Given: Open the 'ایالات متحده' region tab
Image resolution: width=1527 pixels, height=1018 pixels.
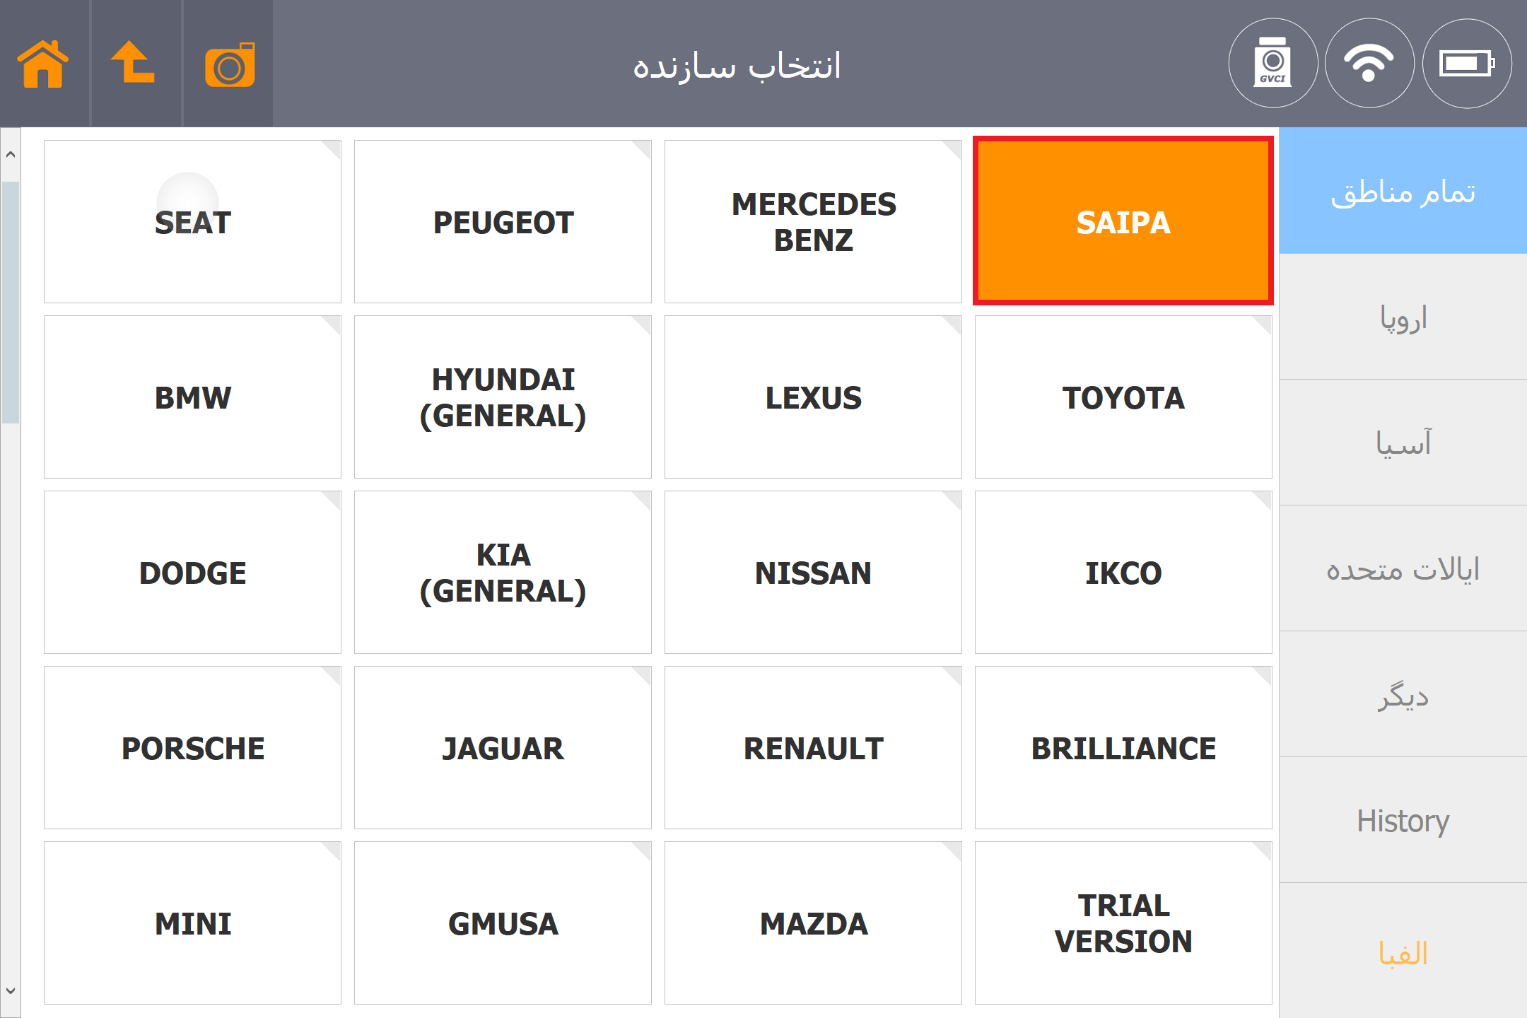Looking at the screenshot, I should 1403,569.
